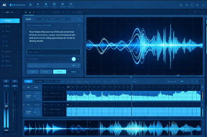Click the pause bars icon at top right

(x=203, y=5)
